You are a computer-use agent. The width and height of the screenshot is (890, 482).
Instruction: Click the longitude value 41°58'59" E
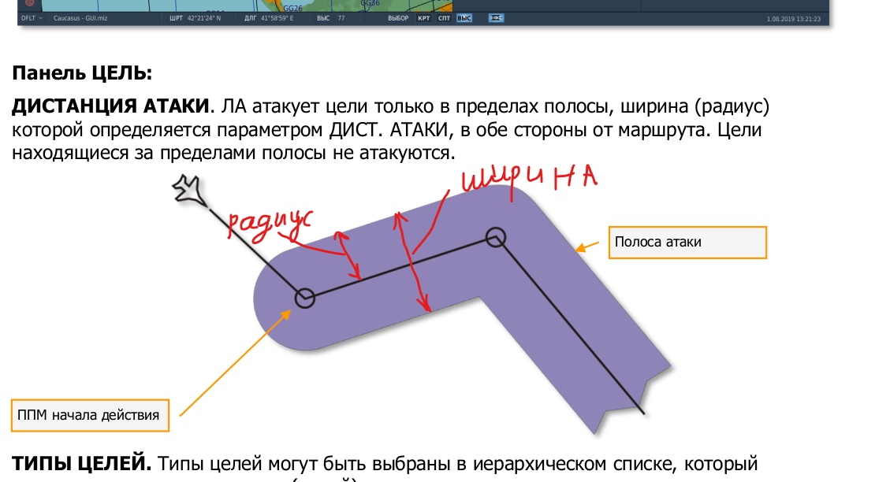(x=277, y=18)
